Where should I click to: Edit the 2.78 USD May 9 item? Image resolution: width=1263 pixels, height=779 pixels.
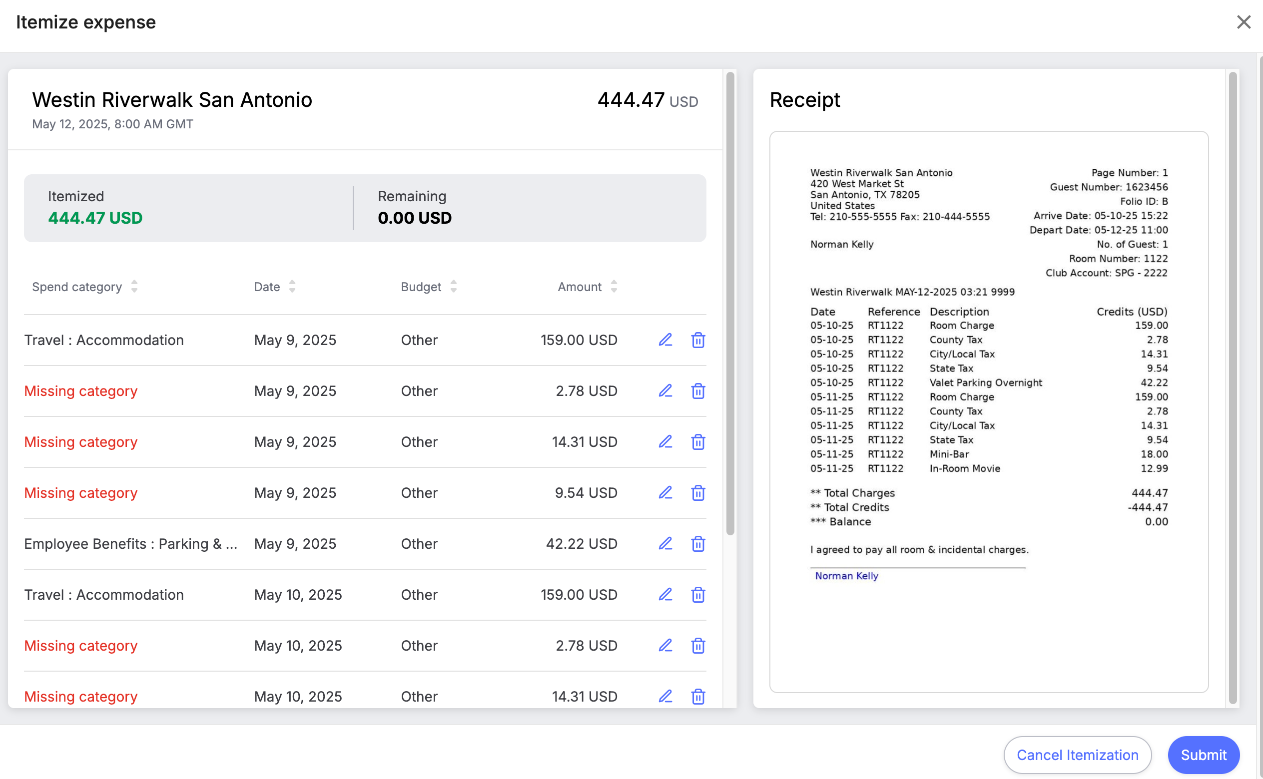tap(665, 391)
